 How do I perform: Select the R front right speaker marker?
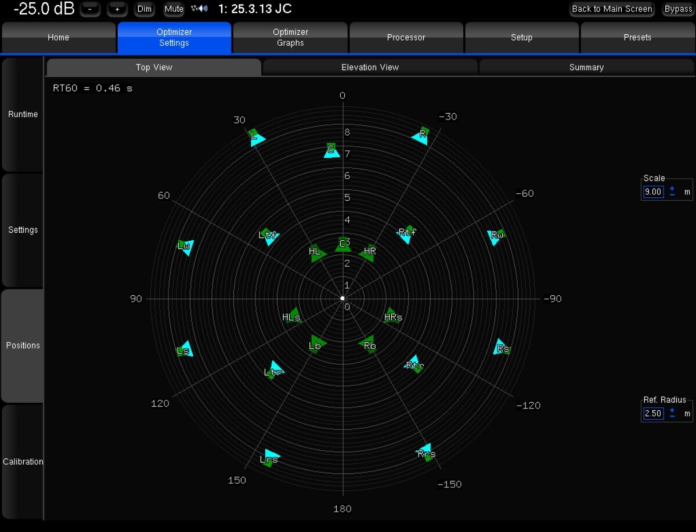(421, 135)
